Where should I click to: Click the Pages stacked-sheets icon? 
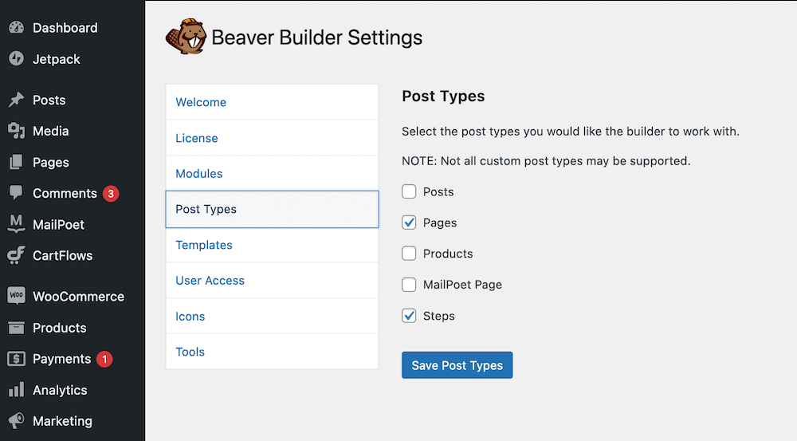(16, 162)
